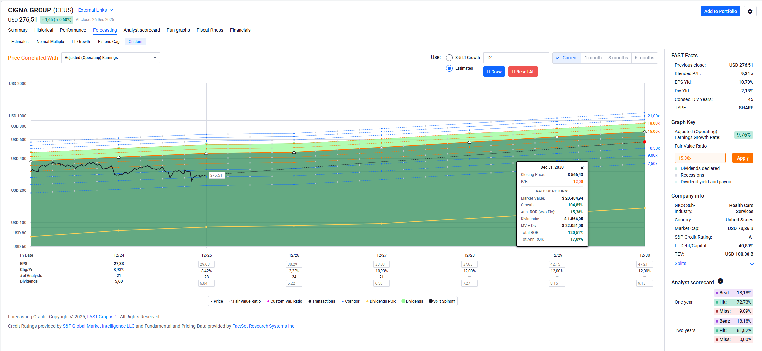This screenshot has height=351, width=762.
Task: Open the Price Correlated With dropdown
Action: (111, 58)
